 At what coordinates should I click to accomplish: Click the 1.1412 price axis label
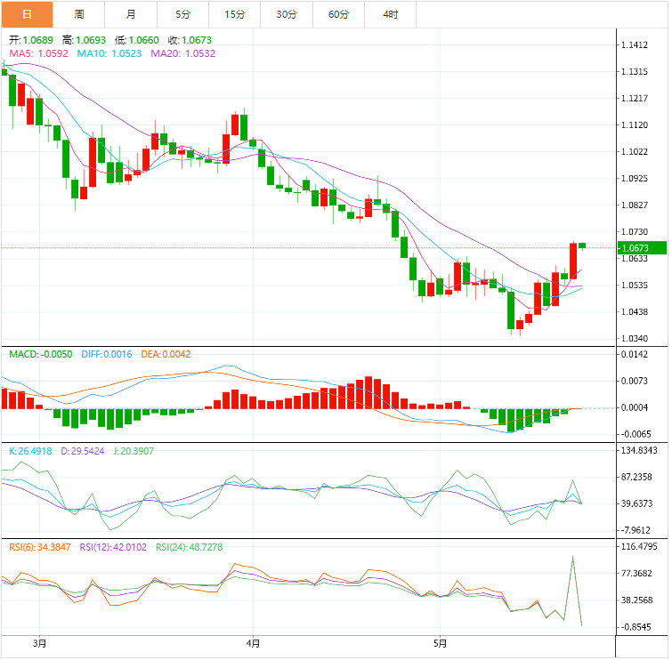tap(635, 45)
